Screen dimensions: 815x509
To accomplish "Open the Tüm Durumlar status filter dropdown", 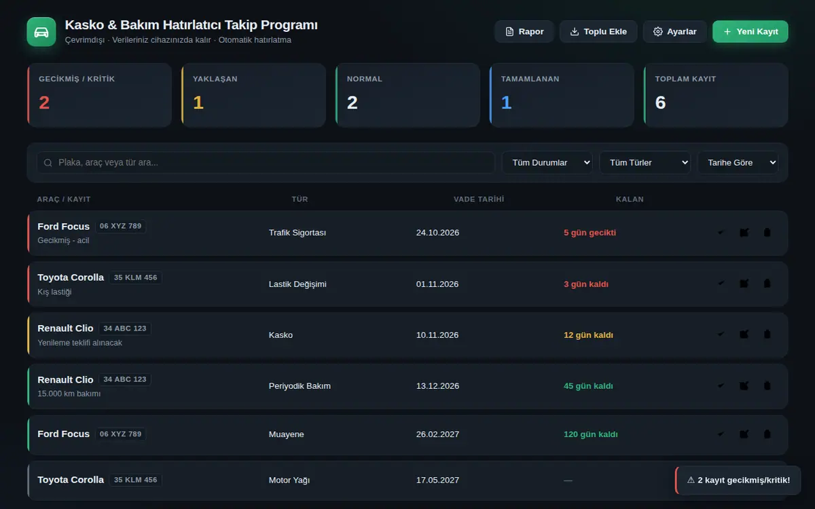I will (547, 163).
